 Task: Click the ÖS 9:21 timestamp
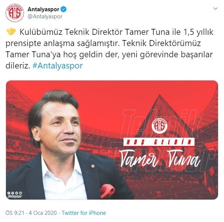[x=15, y=213]
